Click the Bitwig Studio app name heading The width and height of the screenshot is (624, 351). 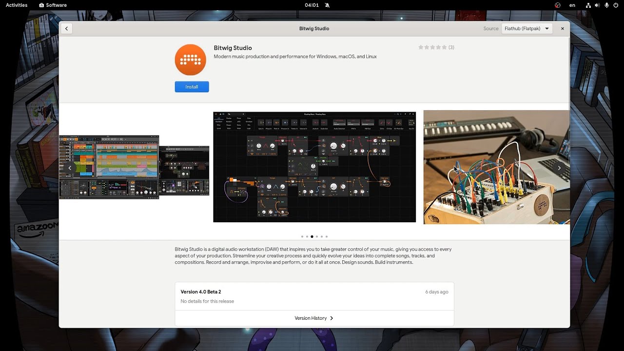tap(233, 48)
